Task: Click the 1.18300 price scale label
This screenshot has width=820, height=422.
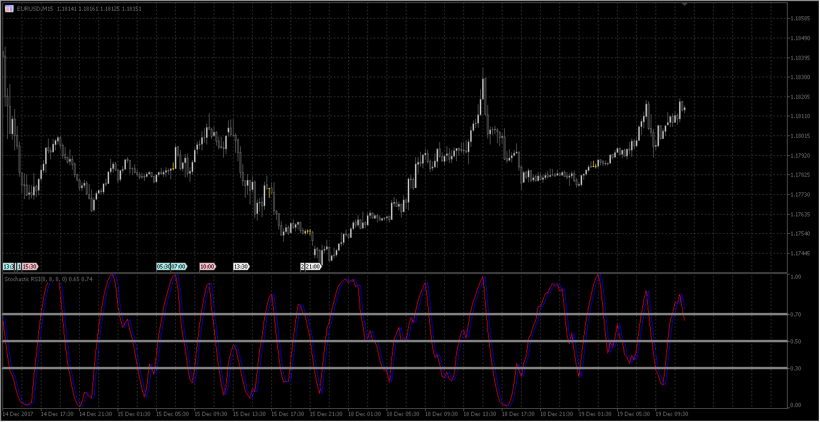Action: tap(801, 77)
